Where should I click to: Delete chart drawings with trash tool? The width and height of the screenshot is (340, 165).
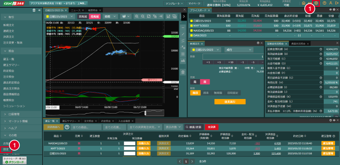183,72
